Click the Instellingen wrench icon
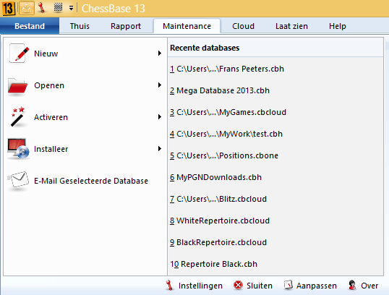Screen dimensions: 389x295 [169, 286]
